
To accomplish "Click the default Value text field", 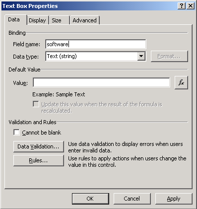I will (x=101, y=82).
